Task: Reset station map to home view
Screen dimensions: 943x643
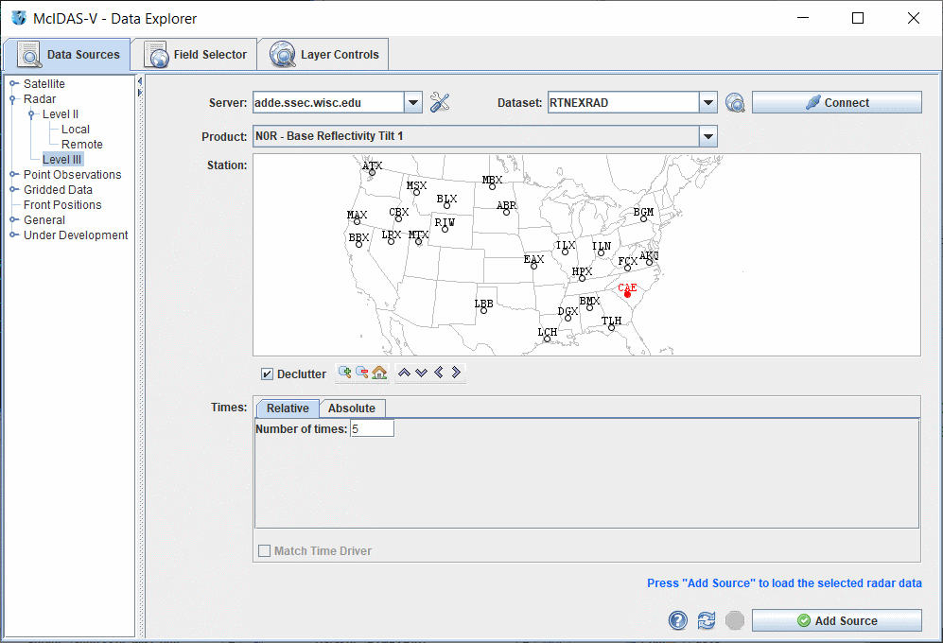Action: [379, 373]
